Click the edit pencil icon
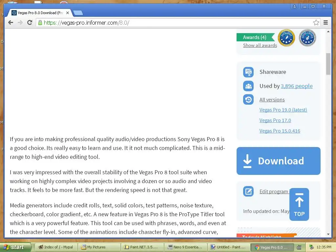The height and width of the screenshot is (252, 336). 248,191
